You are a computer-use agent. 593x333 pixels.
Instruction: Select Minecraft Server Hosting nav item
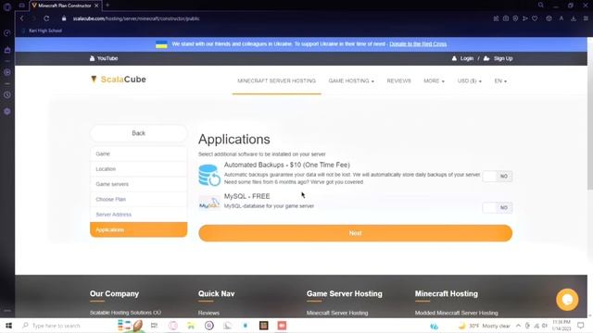276,80
